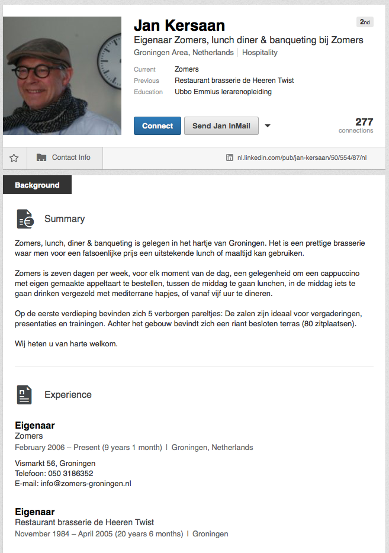Click the star bookmark icon

14,158
